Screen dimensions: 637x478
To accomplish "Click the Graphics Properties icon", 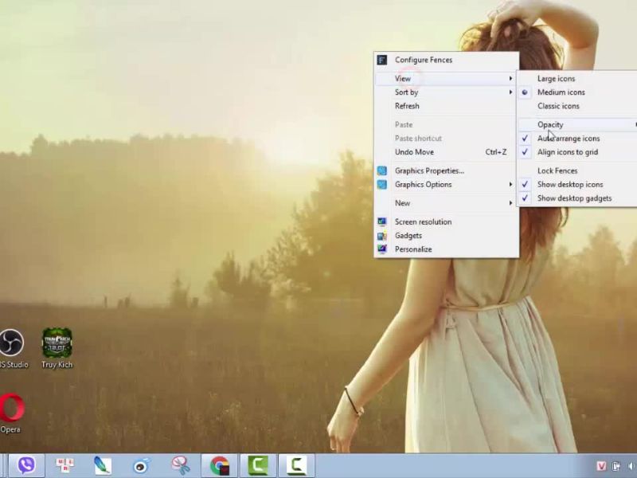I will (382, 170).
